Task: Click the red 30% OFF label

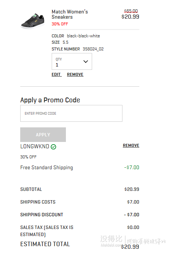Action: 60,24
